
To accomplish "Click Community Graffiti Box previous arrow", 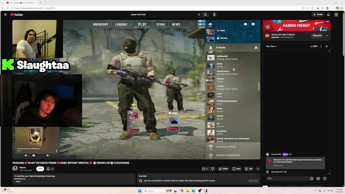I will point(26,155).
